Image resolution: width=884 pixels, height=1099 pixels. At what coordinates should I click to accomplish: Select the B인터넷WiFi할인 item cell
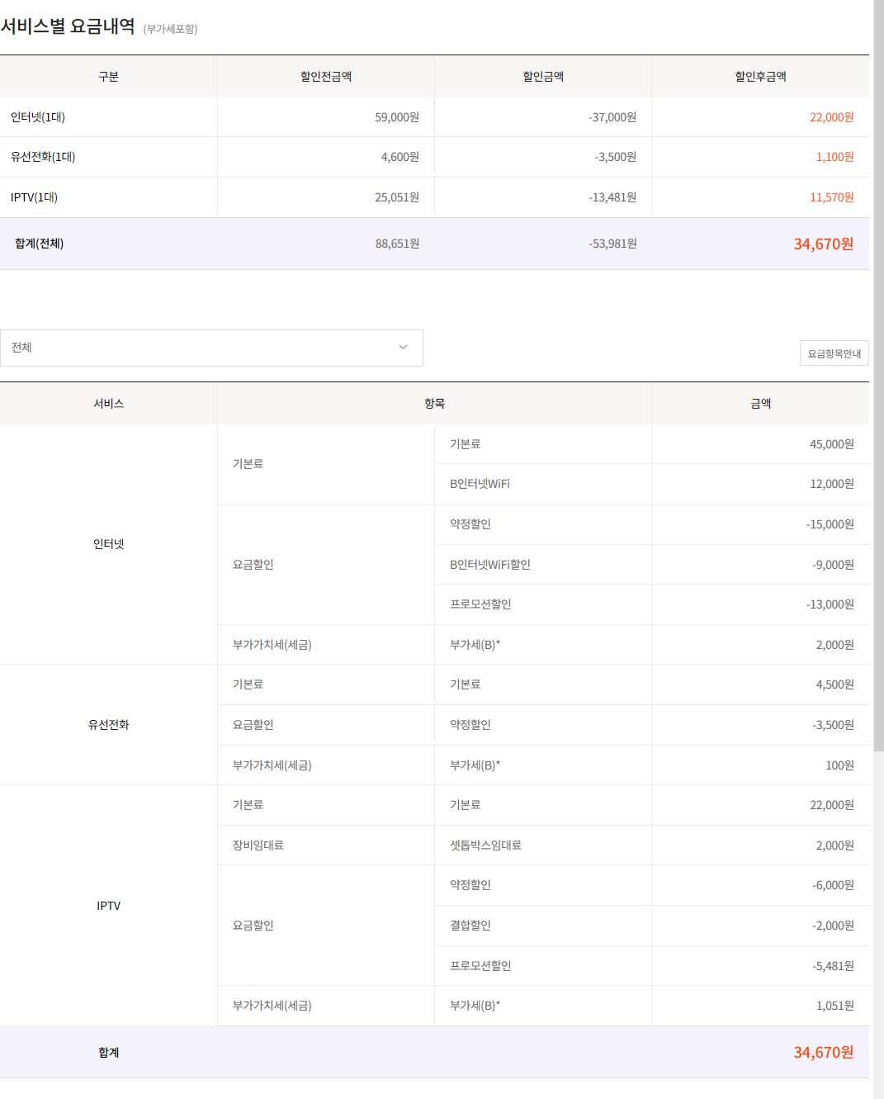[490, 565]
